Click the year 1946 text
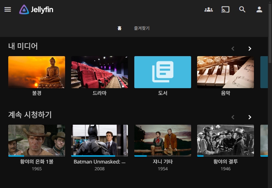 point(225,169)
